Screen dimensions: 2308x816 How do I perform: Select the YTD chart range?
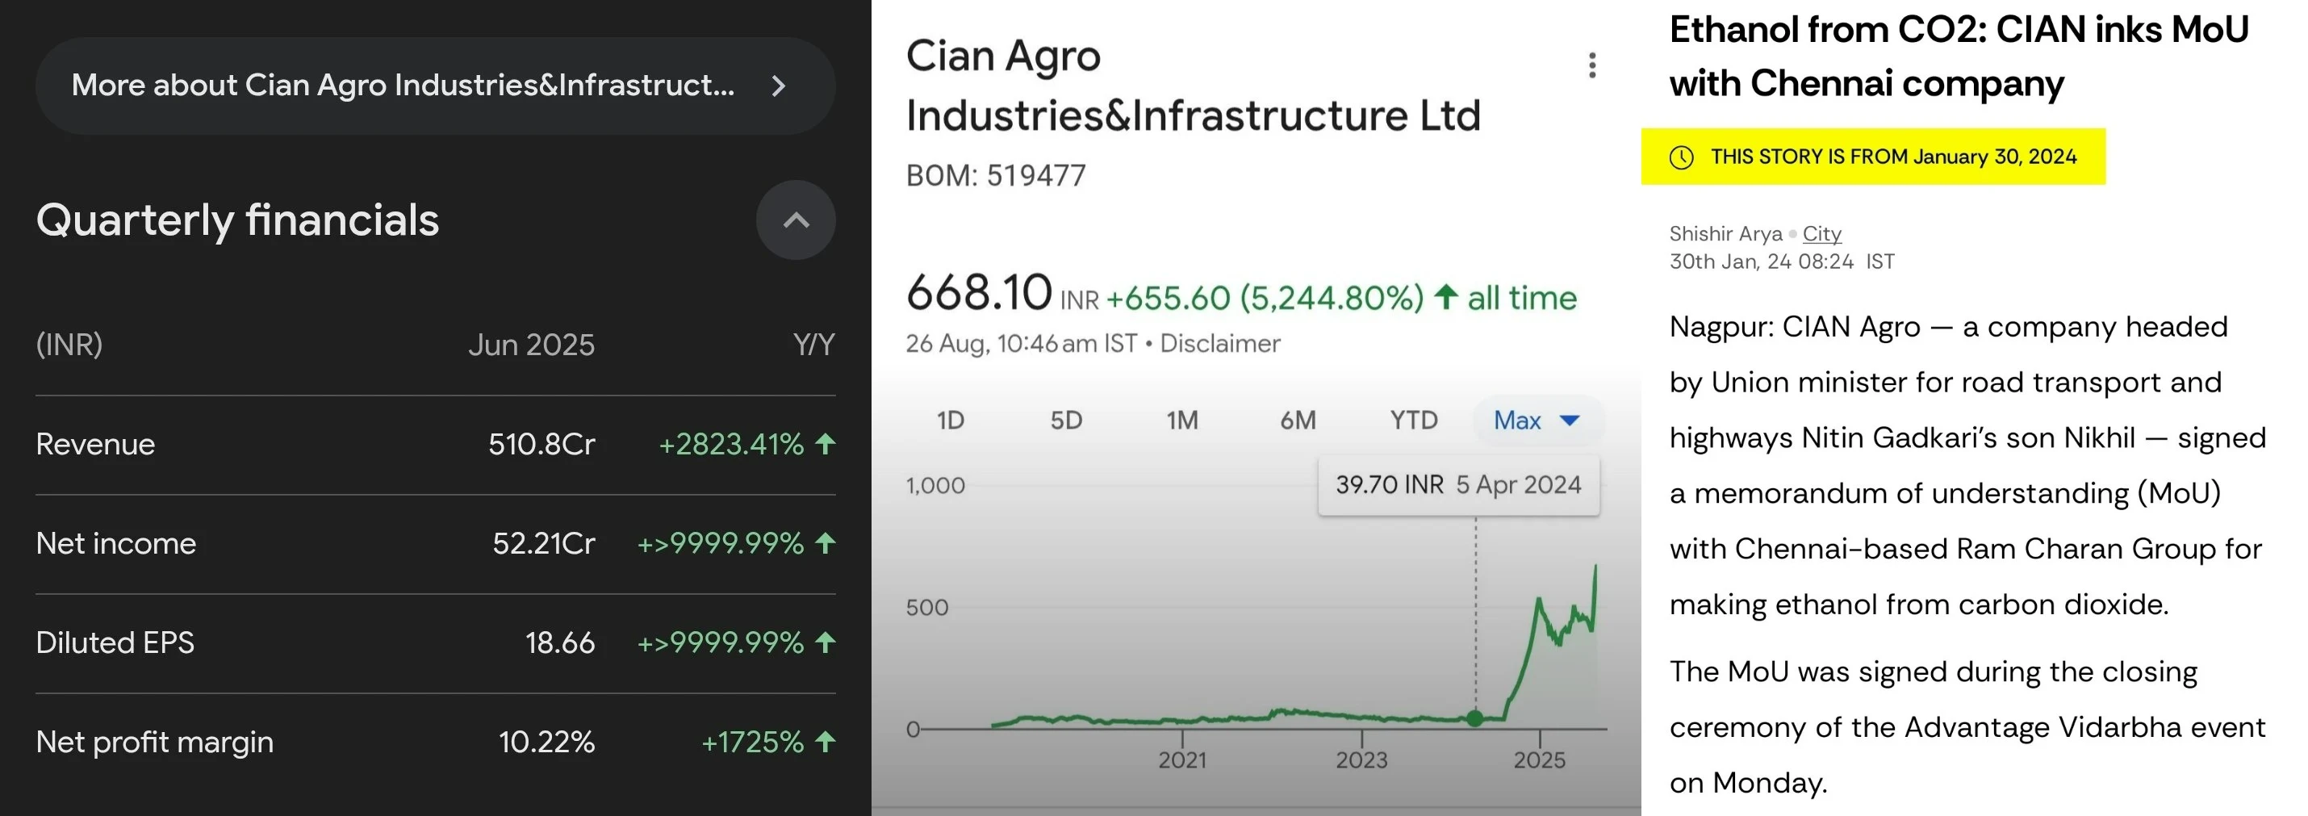1414,420
